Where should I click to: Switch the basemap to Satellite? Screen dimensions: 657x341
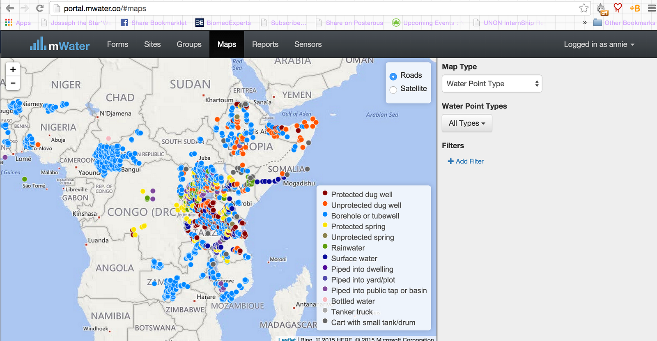coord(393,90)
